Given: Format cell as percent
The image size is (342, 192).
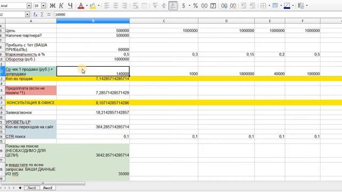Looking at the screenshot, I should pyautogui.click(x=196, y=6).
